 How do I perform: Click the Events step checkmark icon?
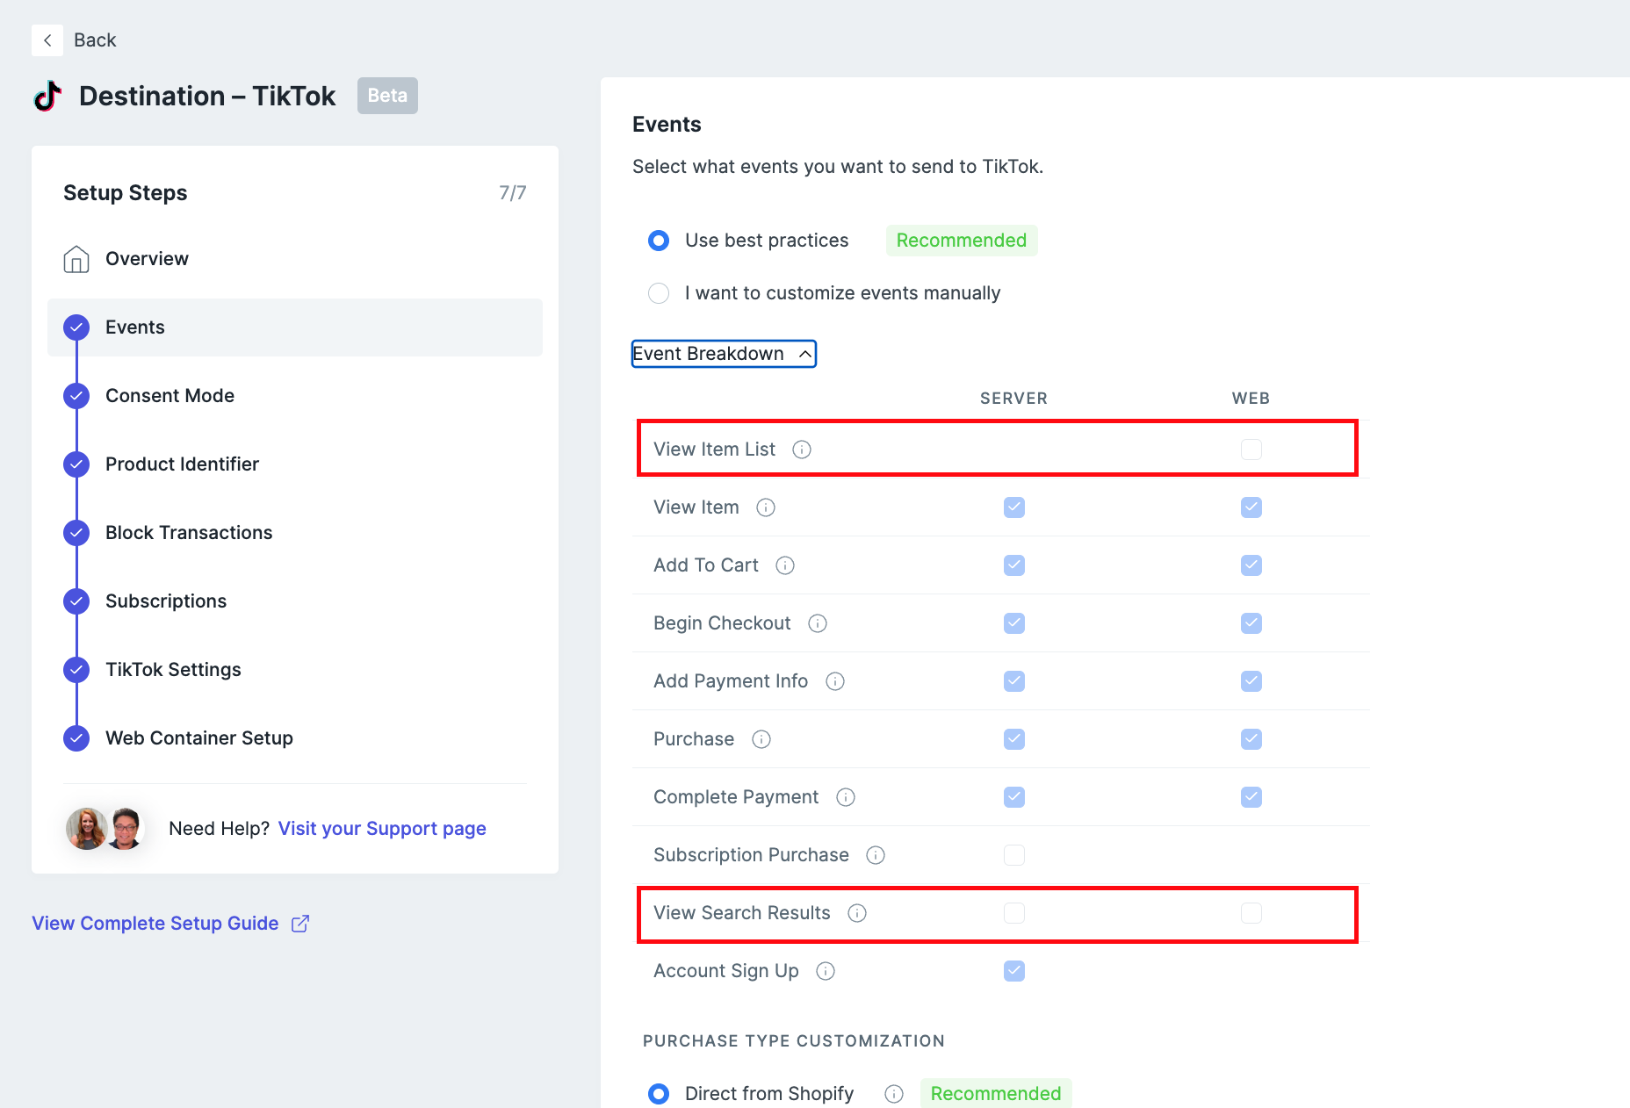pos(76,327)
